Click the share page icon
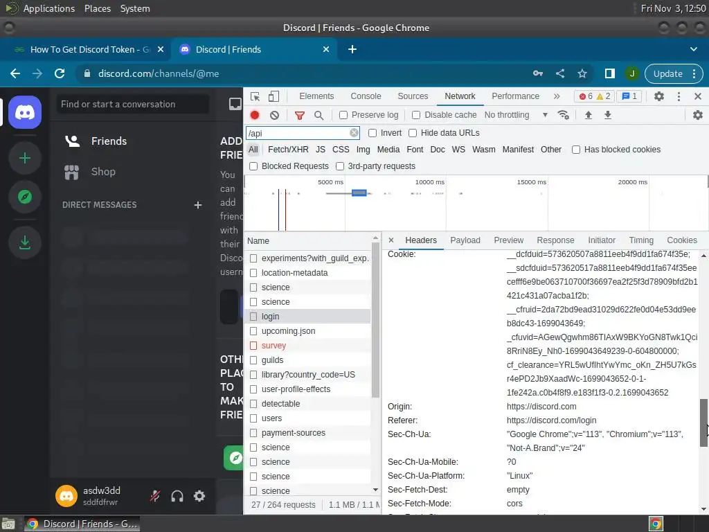709x532 pixels. click(x=559, y=73)
